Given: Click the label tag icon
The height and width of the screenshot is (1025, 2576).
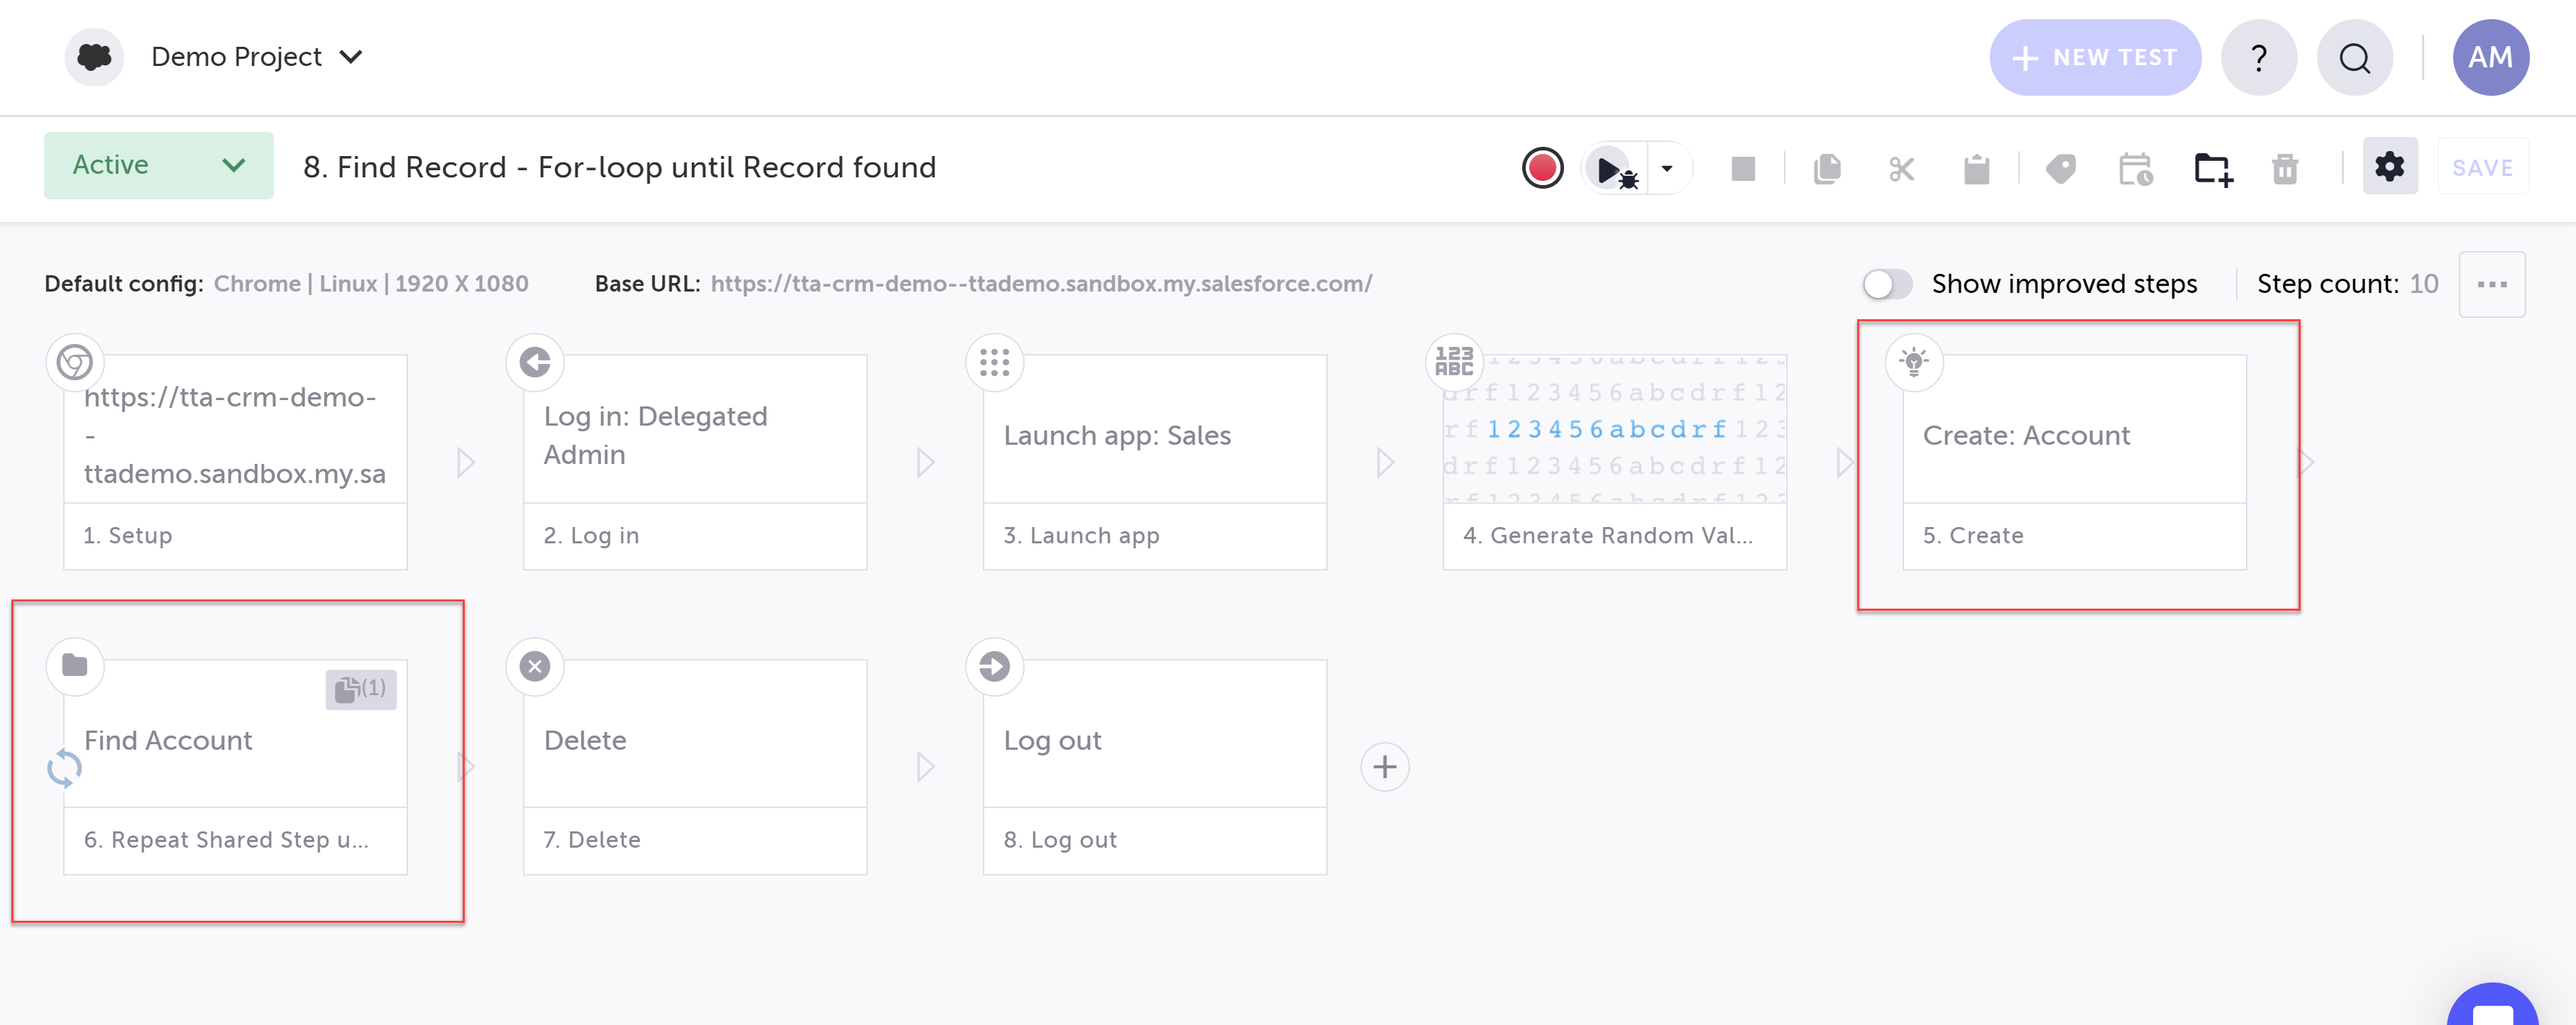Looking at the screenshot, I should tap(2060, 169).
